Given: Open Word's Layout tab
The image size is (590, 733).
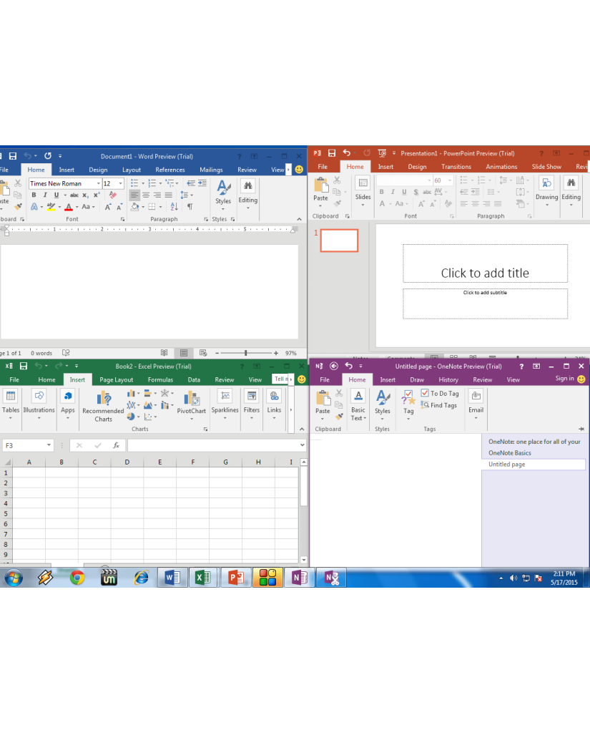Looking at the screenshot, I should 132,170.
